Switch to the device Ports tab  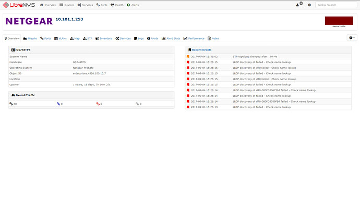pyautogui.click(x=45, y=39)
